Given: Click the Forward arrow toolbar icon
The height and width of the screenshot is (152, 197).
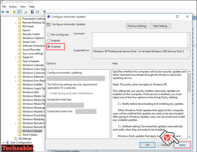Looking at the screenshot, I should 7,12.
